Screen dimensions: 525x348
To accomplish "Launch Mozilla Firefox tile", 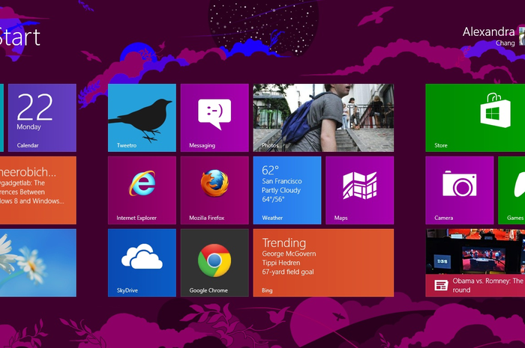I will point(214,190).
